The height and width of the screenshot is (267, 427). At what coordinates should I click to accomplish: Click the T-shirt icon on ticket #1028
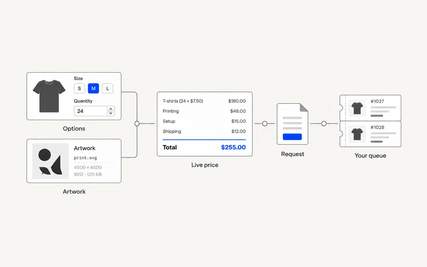(x=357, y=134)
